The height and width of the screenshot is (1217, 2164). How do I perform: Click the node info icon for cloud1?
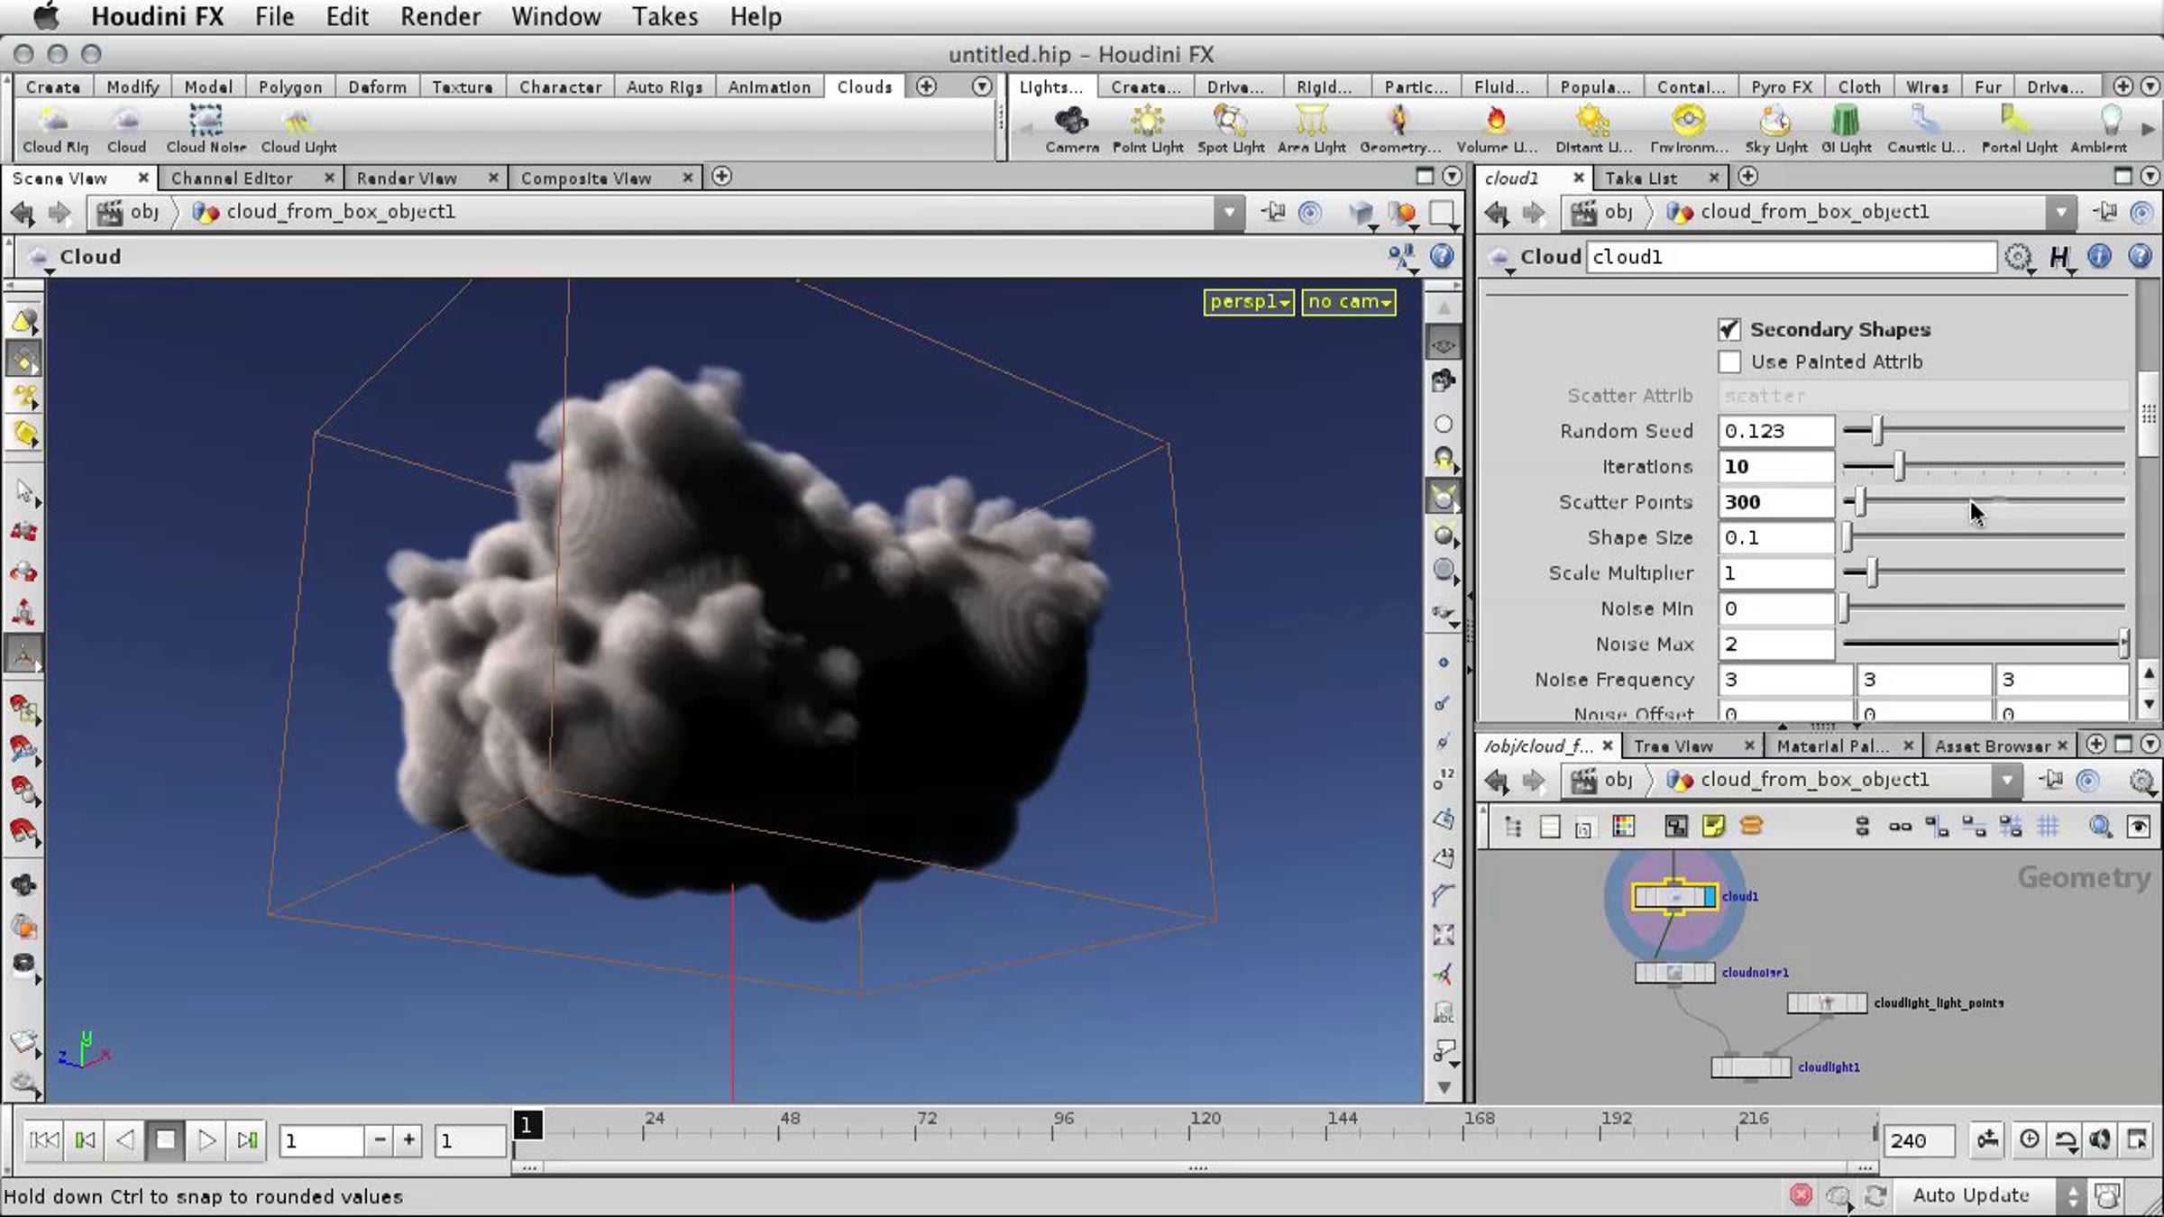(x=2099, y=257)
